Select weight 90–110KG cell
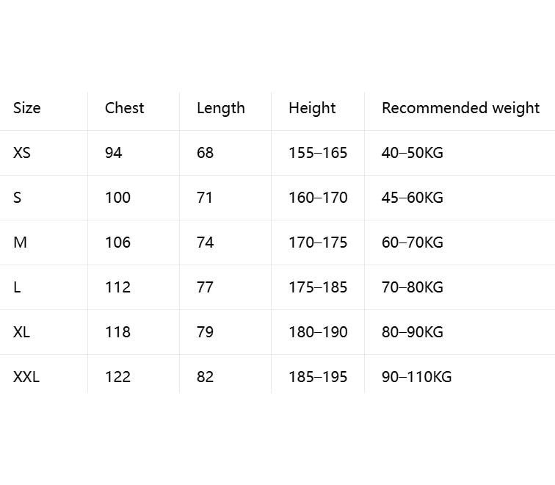Image resolution: width=555 pixels, height=485 pixels. pos(416,377)
